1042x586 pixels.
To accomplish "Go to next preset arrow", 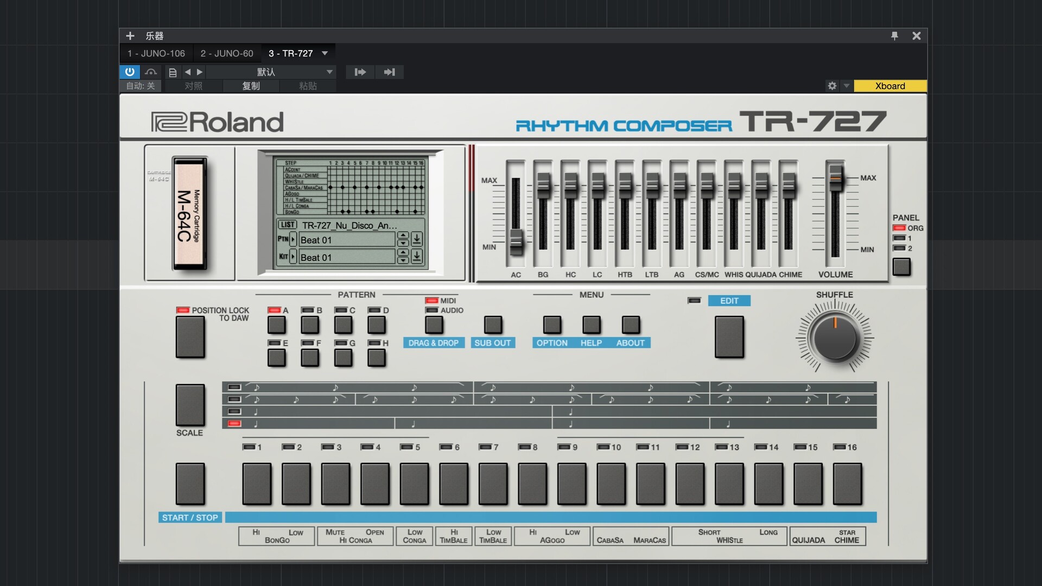I will tap(200, 72).
